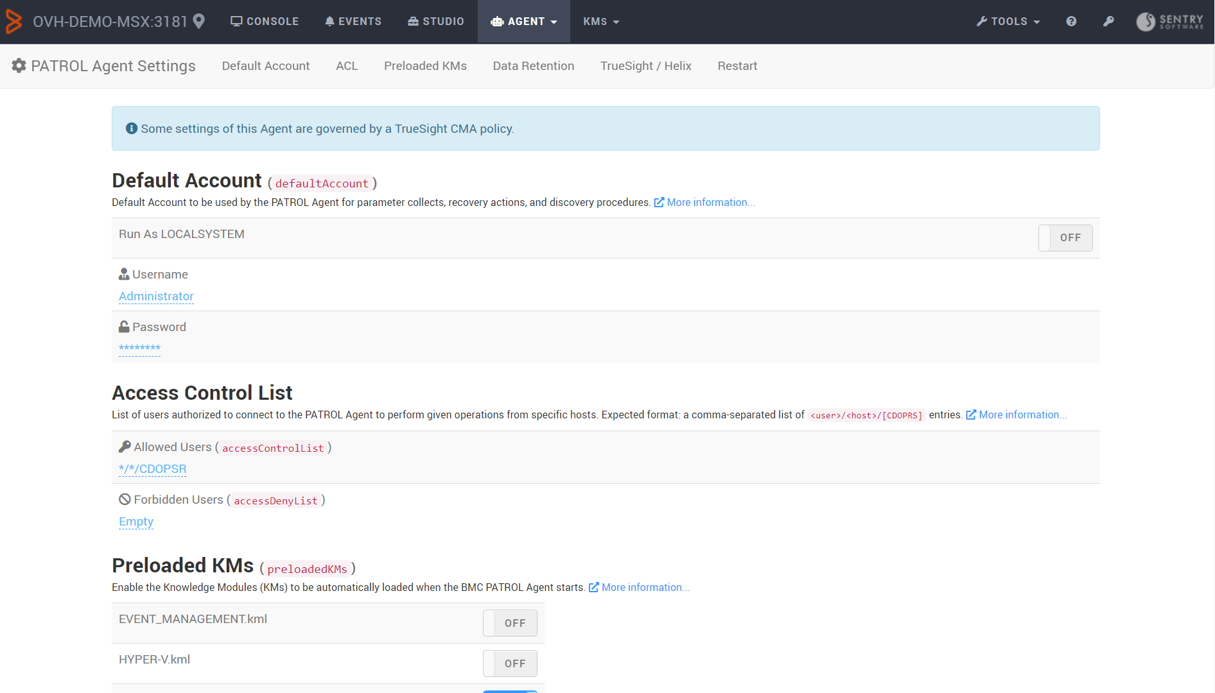Click the EVENT_MANAGEMENT.kml row label
The height and width of the screenshot is (693, 1215).
click(x=193, y=619)
